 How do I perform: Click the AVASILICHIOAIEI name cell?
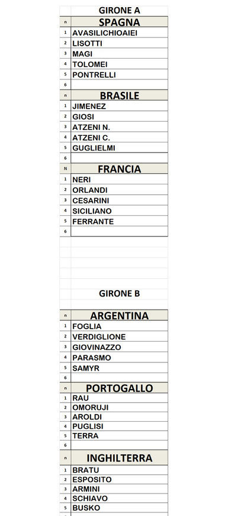click(x=119, y=33)
